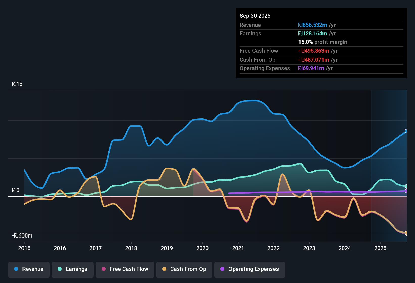Click the orange Cash From Op legend dot

pos(165,269)
